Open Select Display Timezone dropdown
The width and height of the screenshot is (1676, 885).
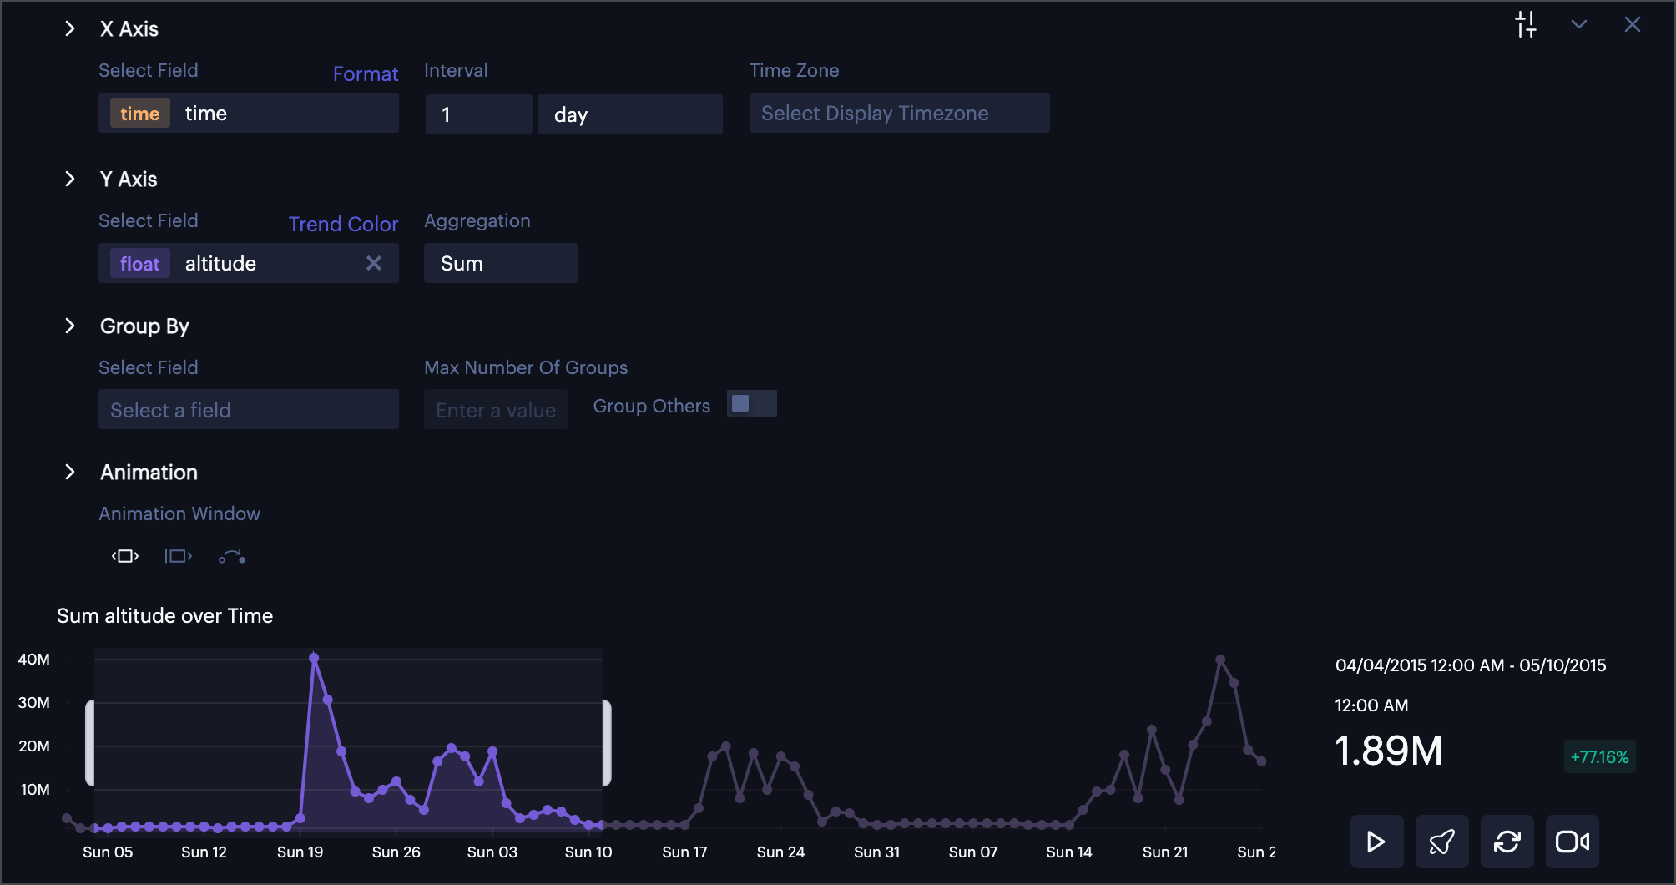pos(900,114)
